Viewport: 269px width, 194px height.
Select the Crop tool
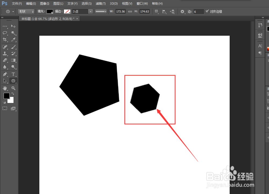(5, 39)
